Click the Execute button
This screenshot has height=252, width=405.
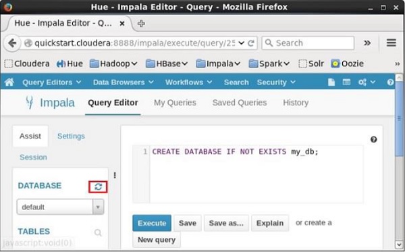tap(152, 223)
